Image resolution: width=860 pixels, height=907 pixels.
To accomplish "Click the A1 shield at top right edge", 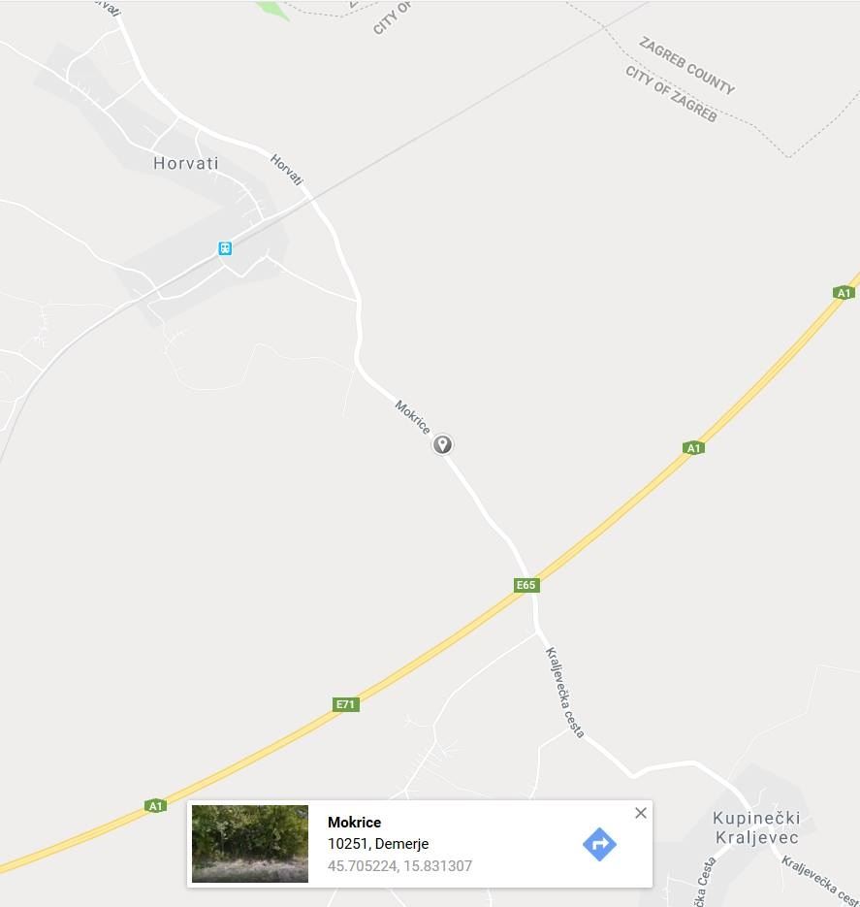I will click(844, 293).
